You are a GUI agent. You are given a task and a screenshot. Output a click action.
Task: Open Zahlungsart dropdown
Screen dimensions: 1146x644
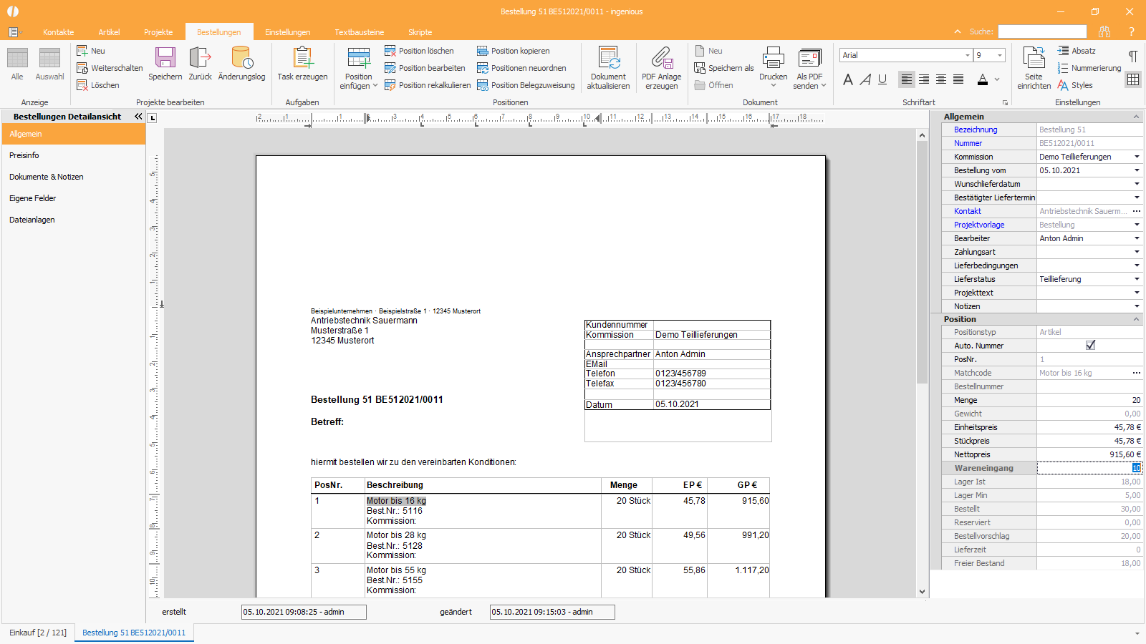tap(1137, 252)
